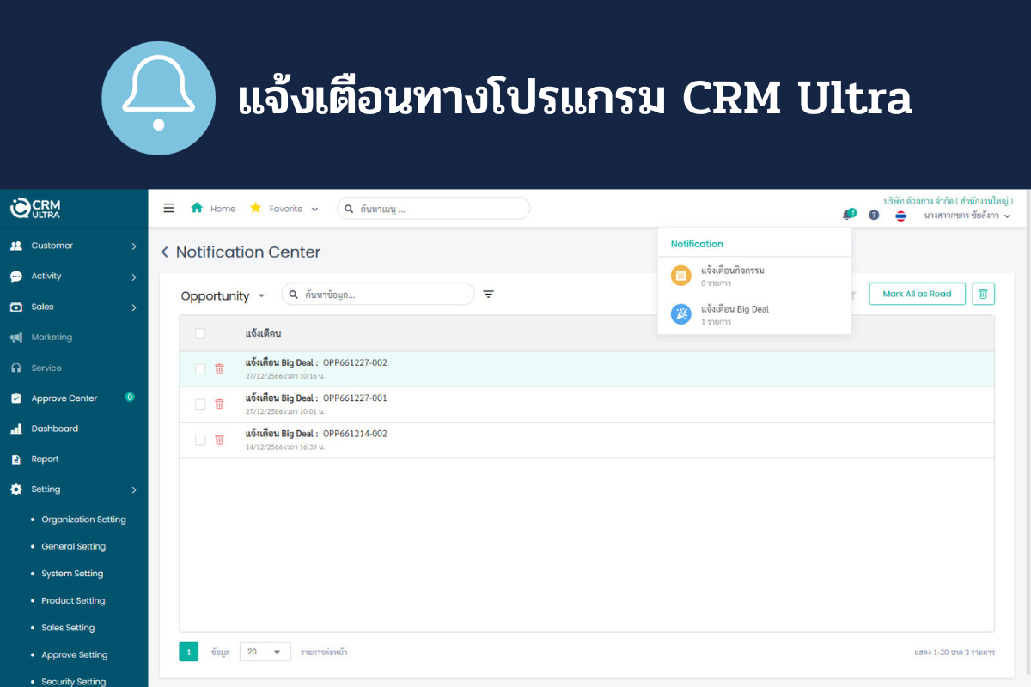Open Organization Setting submenu item
This screenshot has height=687, width=1031.
pos(83,520)
